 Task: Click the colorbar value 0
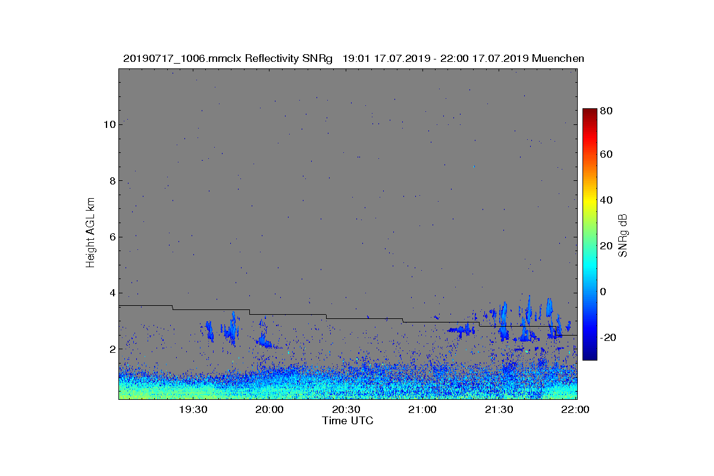(604, 292)
